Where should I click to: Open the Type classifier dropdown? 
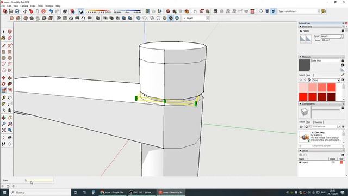point(319,11)
